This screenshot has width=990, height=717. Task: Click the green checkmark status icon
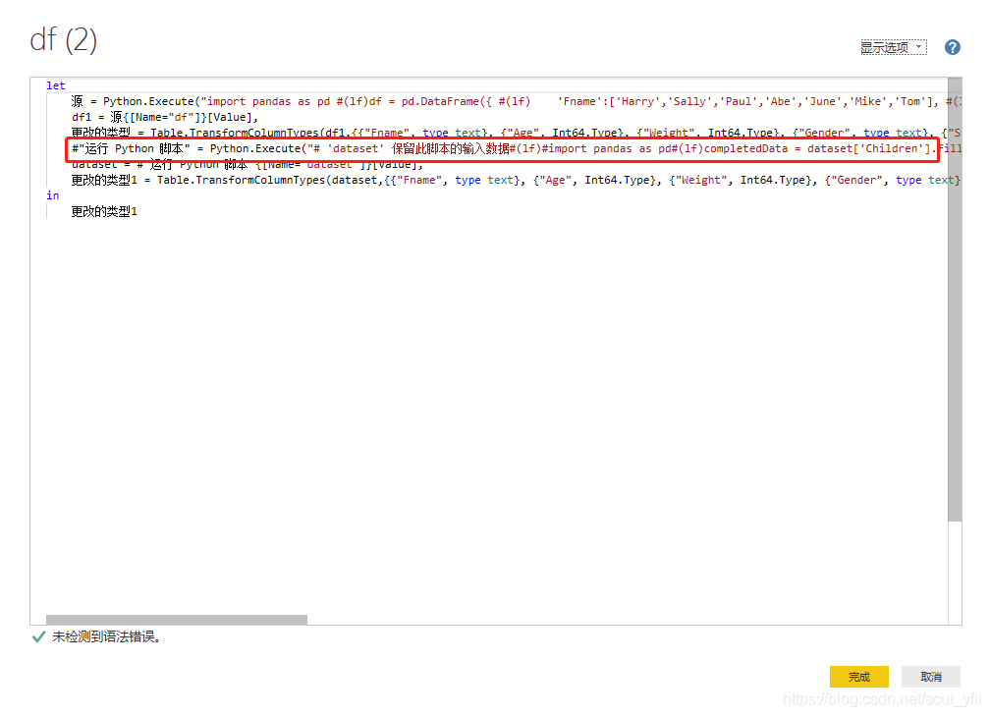pyautogui.click(x=38, y=636)
